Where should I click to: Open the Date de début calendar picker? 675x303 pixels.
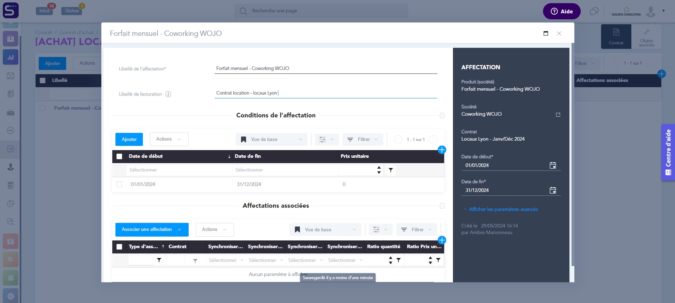553,165
